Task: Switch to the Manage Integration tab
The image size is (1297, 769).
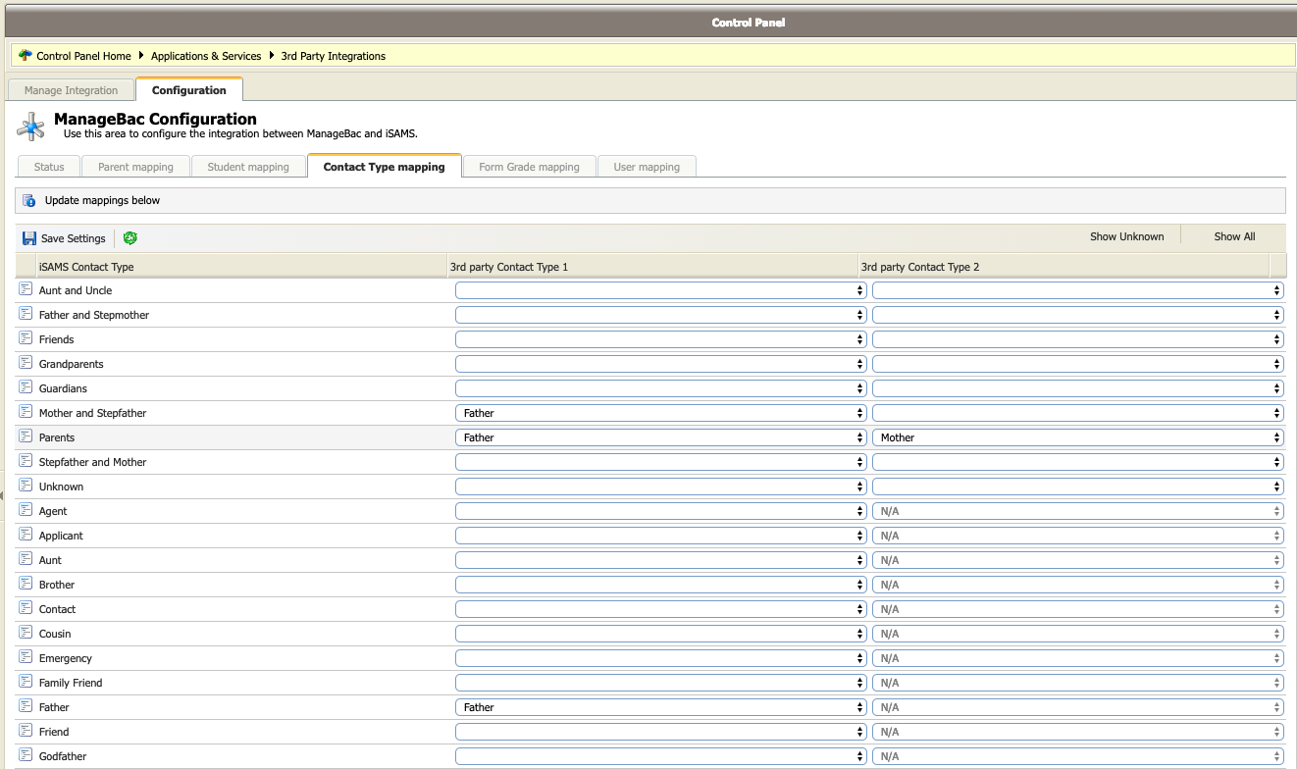Action: 71,90
